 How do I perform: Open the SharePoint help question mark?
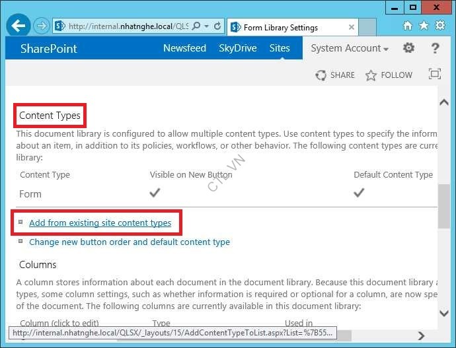click(x=435, y=48)
